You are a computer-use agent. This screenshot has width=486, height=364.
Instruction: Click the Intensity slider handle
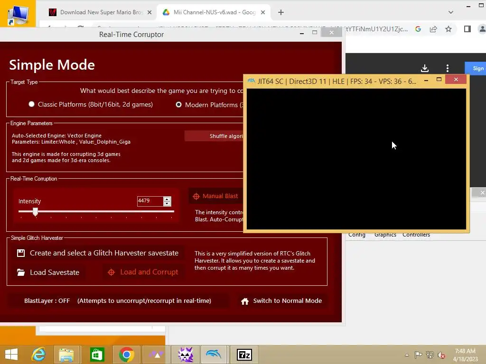tap(35, 212)
